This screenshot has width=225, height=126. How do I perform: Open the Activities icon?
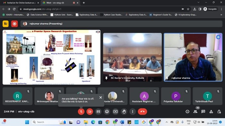211,112
